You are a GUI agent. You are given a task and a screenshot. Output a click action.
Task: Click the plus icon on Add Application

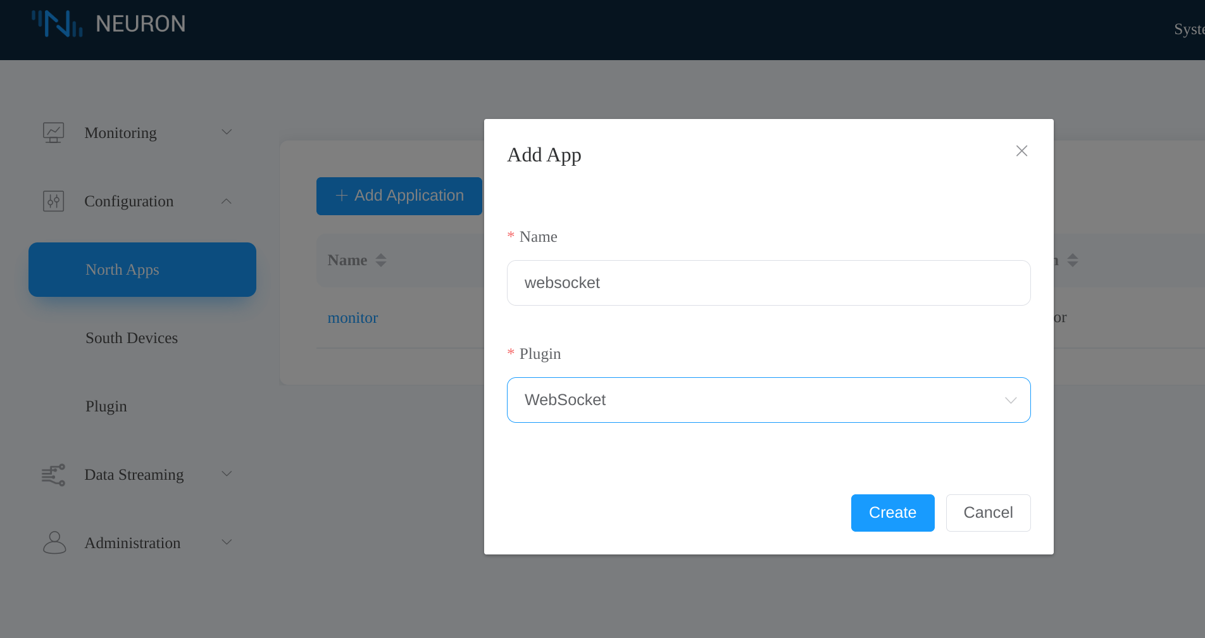click(342, 196)
